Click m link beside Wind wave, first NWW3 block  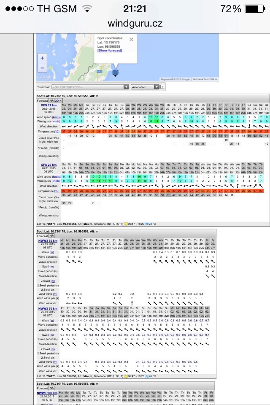pyautogui.click(x=55, y=294)
